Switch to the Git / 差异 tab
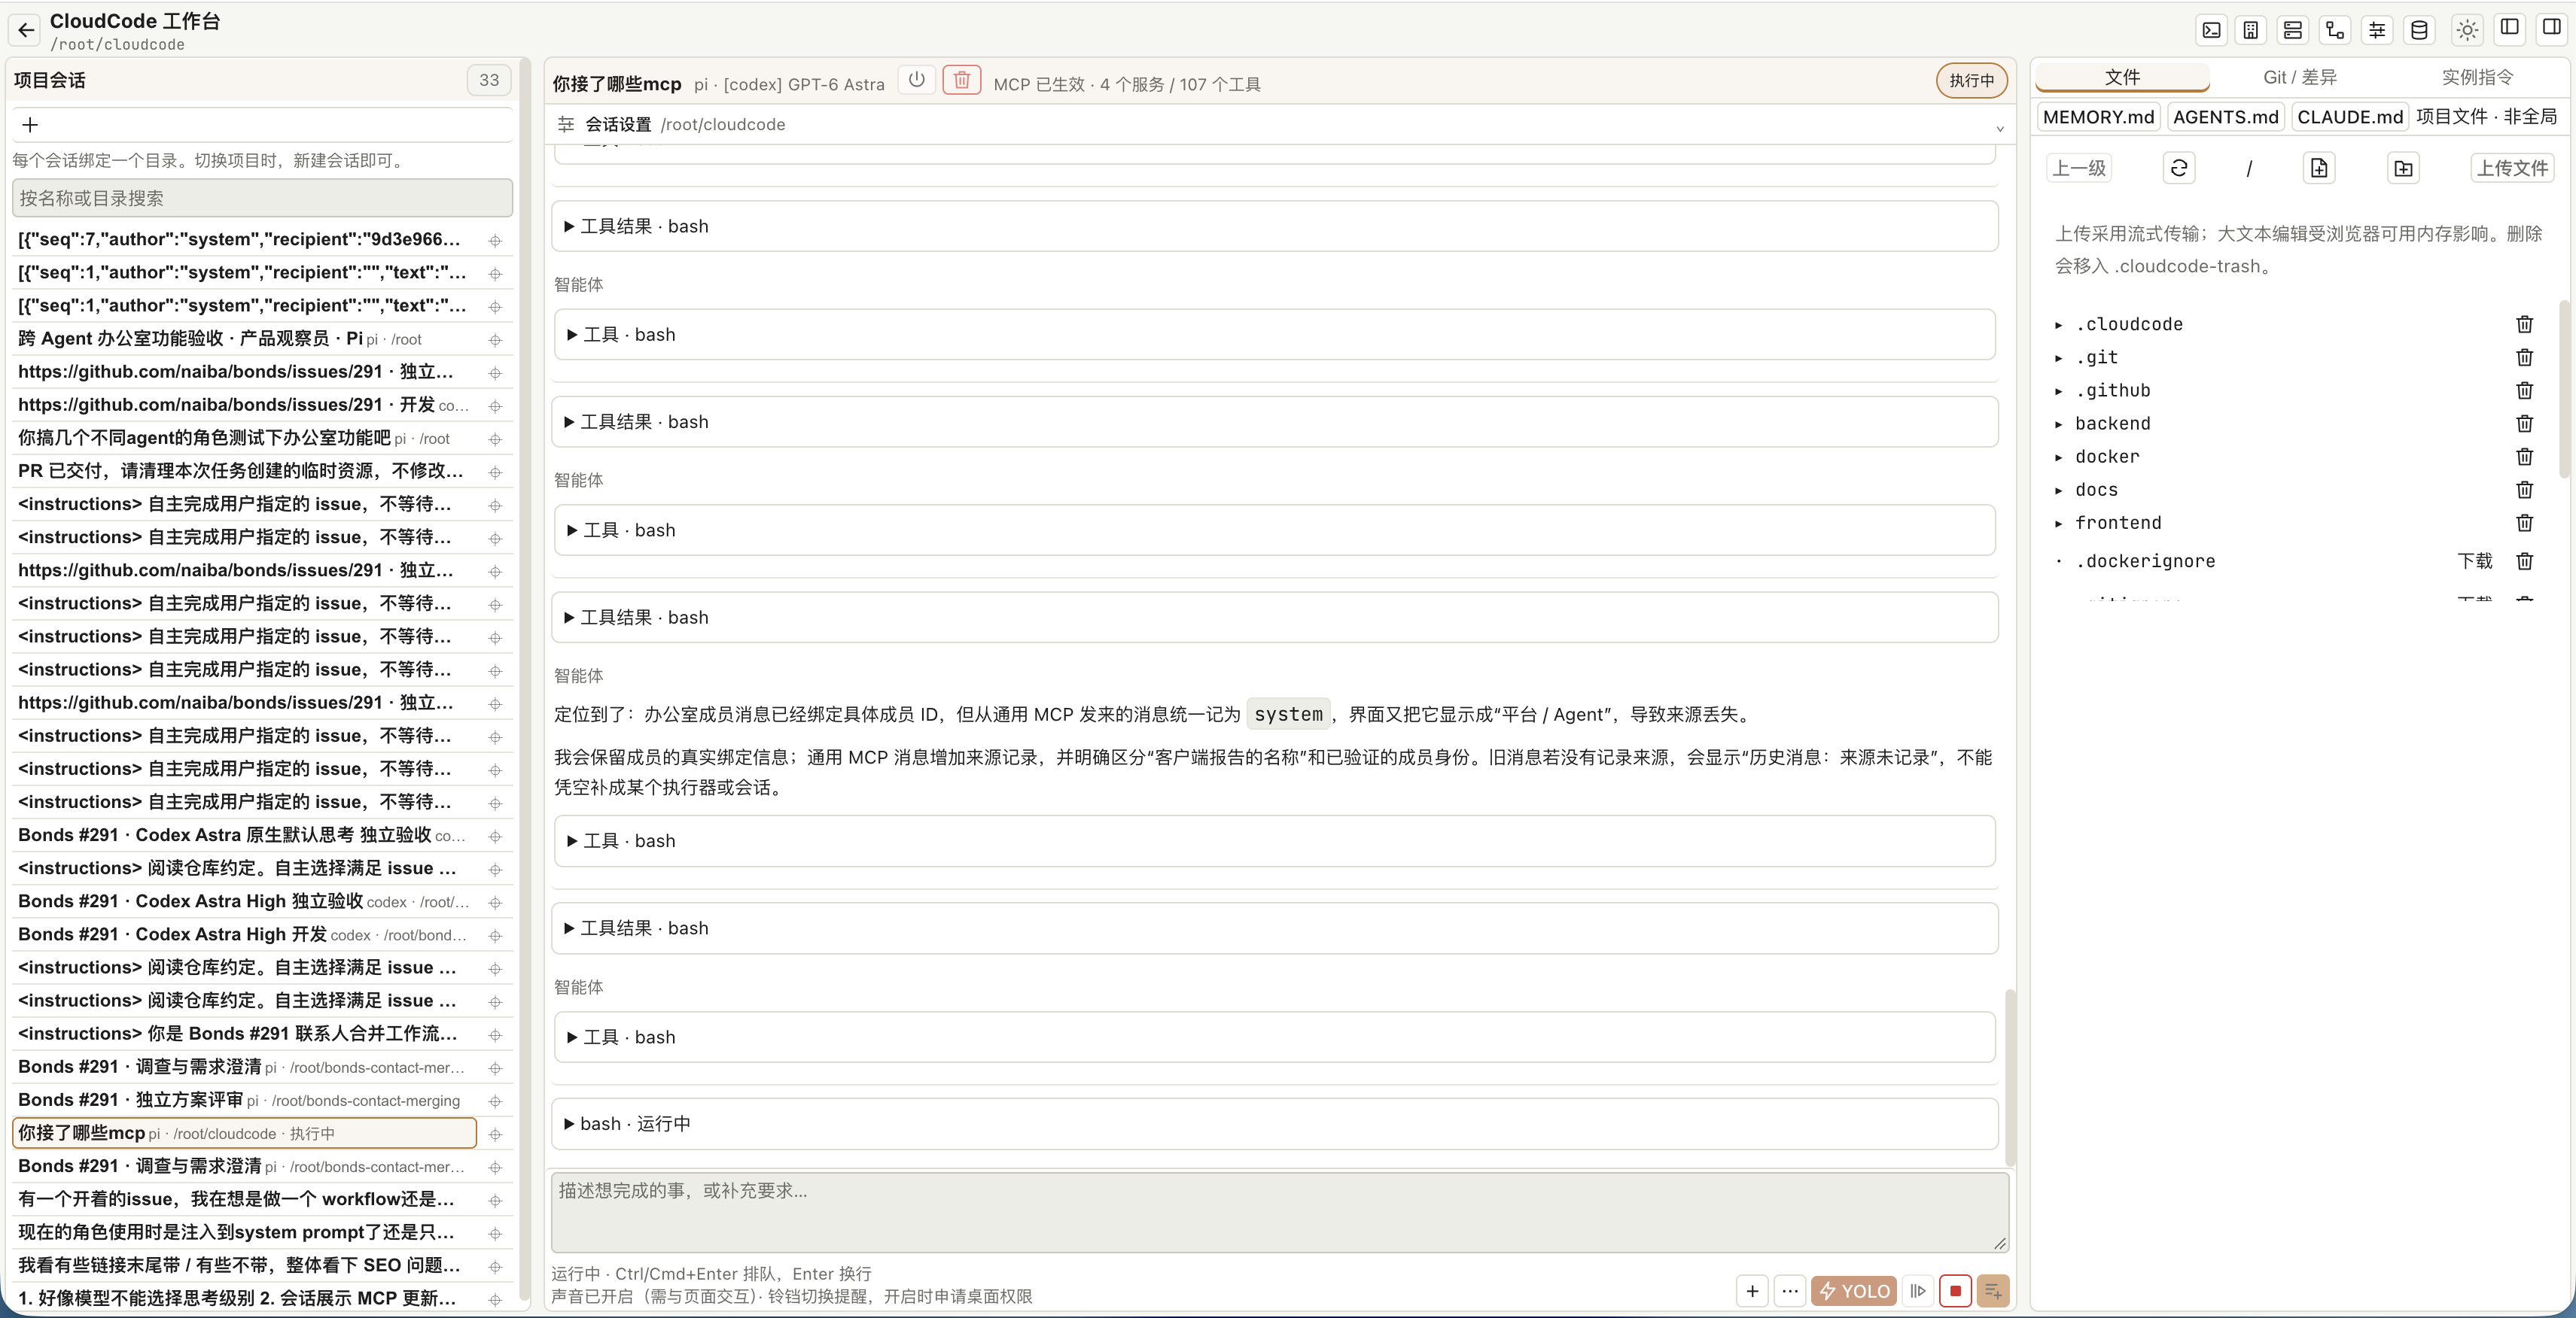 [x=2299, y=77]
